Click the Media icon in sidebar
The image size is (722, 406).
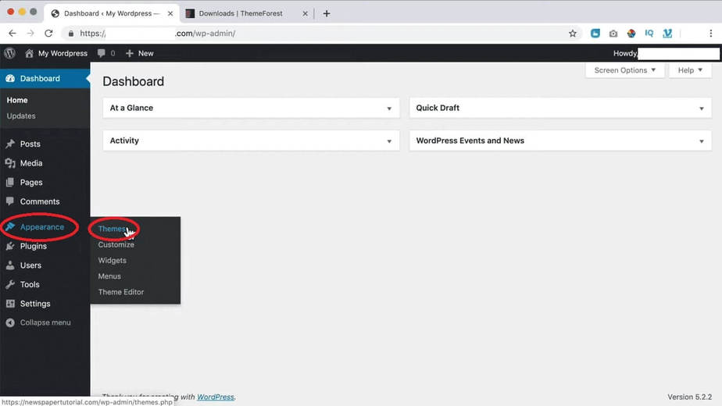click(10, 163)
